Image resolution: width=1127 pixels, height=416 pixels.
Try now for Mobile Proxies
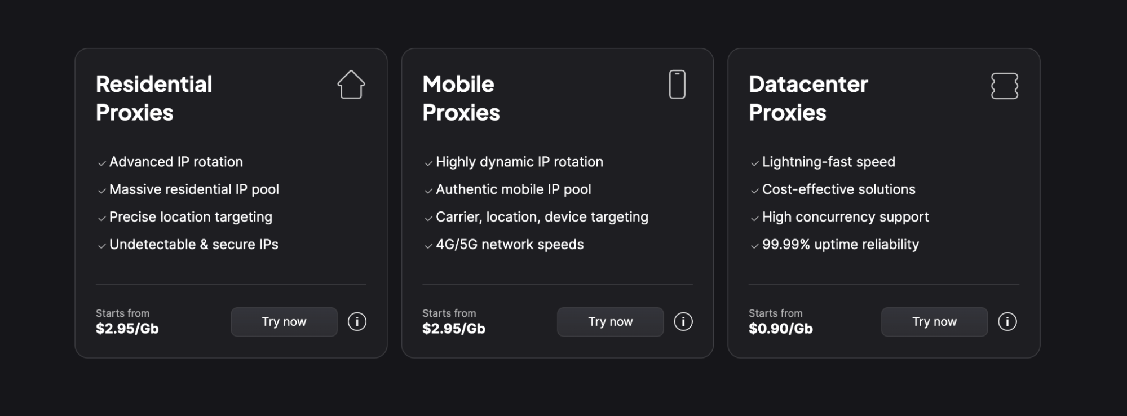coord(611,322)
